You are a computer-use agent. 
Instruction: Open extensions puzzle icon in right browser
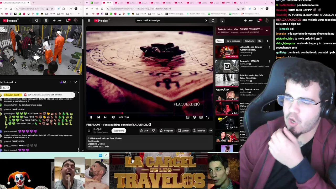[x=254, y=9]
